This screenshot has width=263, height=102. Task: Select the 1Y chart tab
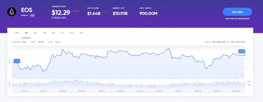tap(62, 33)
